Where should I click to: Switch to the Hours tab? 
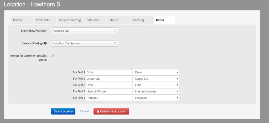(x=114, y=20)
